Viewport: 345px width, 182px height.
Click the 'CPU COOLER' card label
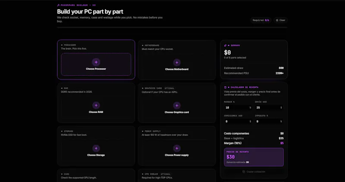coord(151,174)
